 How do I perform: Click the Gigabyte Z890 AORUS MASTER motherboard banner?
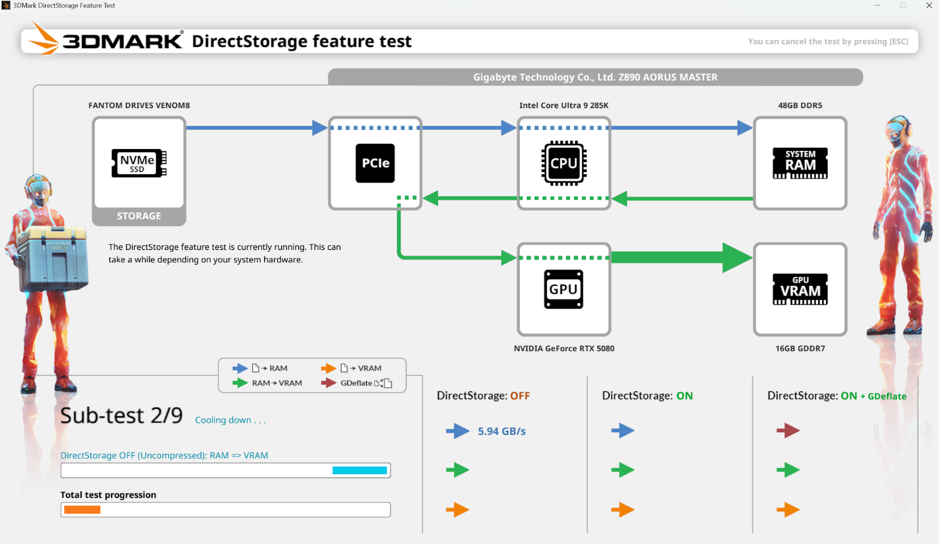pos(595,77)
